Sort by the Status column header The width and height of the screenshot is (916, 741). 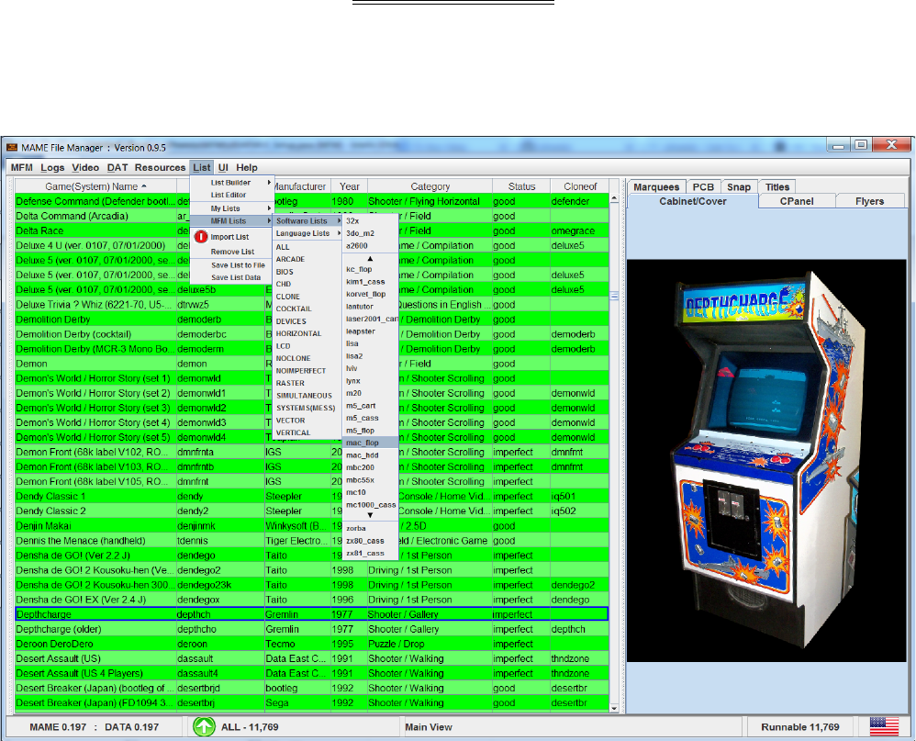[521, 186]
